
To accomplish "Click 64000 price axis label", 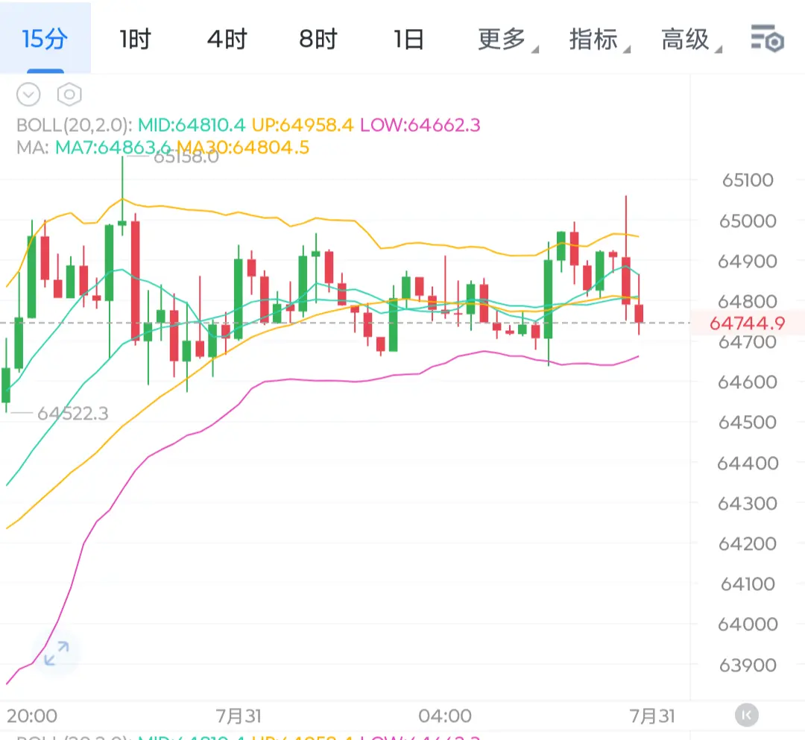I will point(747,624).
